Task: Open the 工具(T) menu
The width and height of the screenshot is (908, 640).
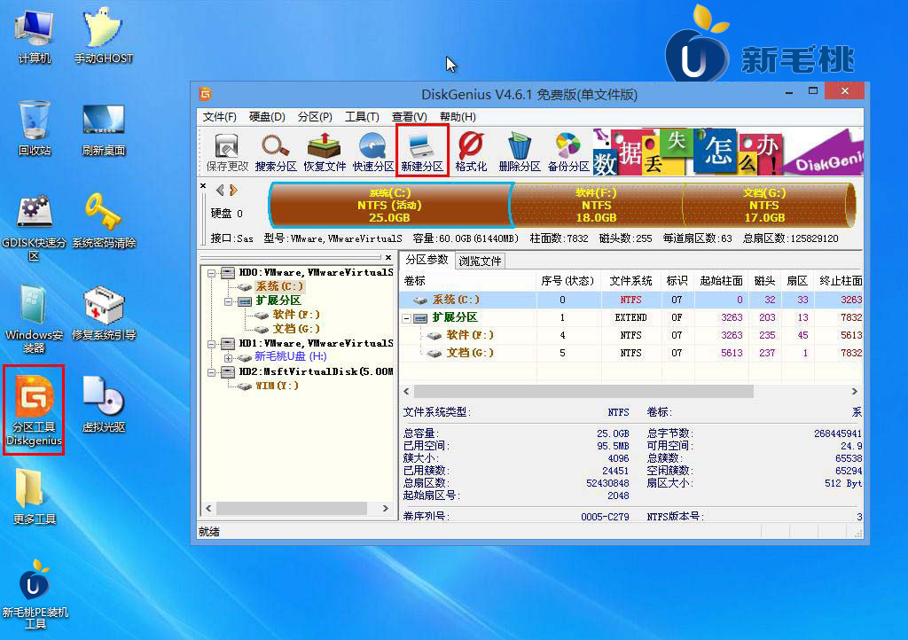Action: tap(362, 117)
